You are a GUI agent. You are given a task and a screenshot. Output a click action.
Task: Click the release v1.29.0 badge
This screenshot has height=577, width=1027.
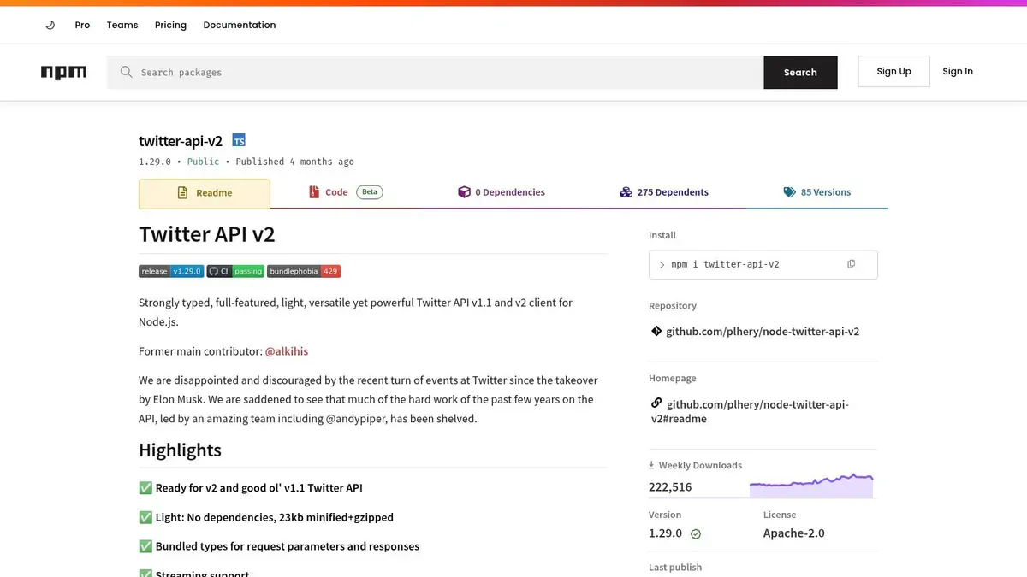(171, 271)
